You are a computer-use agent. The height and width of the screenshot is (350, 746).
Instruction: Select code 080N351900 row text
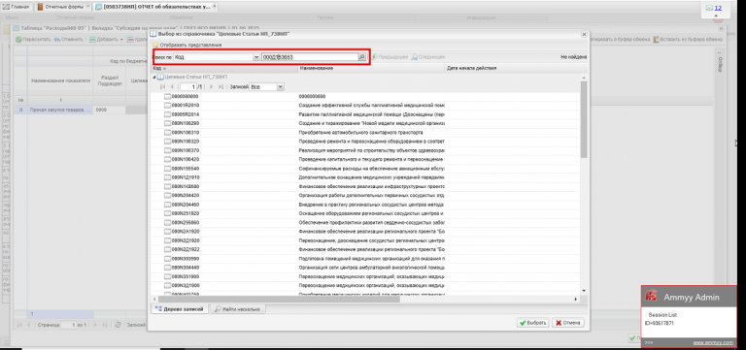point(186,276)
